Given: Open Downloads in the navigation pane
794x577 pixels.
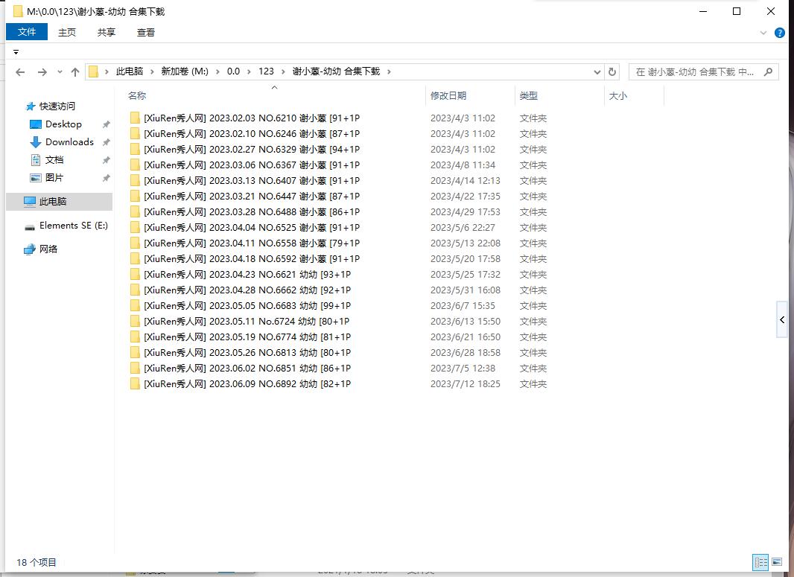Looking at the screenshot, I should coord(69,141).
